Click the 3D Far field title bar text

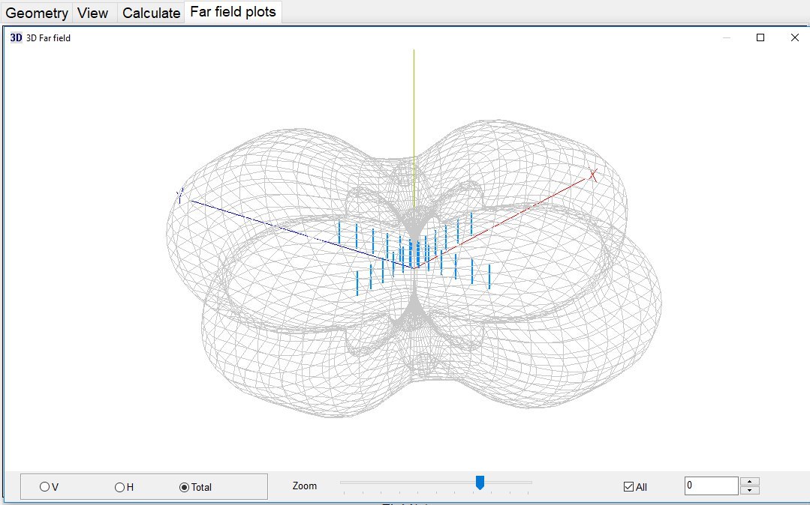click(48, 37)
